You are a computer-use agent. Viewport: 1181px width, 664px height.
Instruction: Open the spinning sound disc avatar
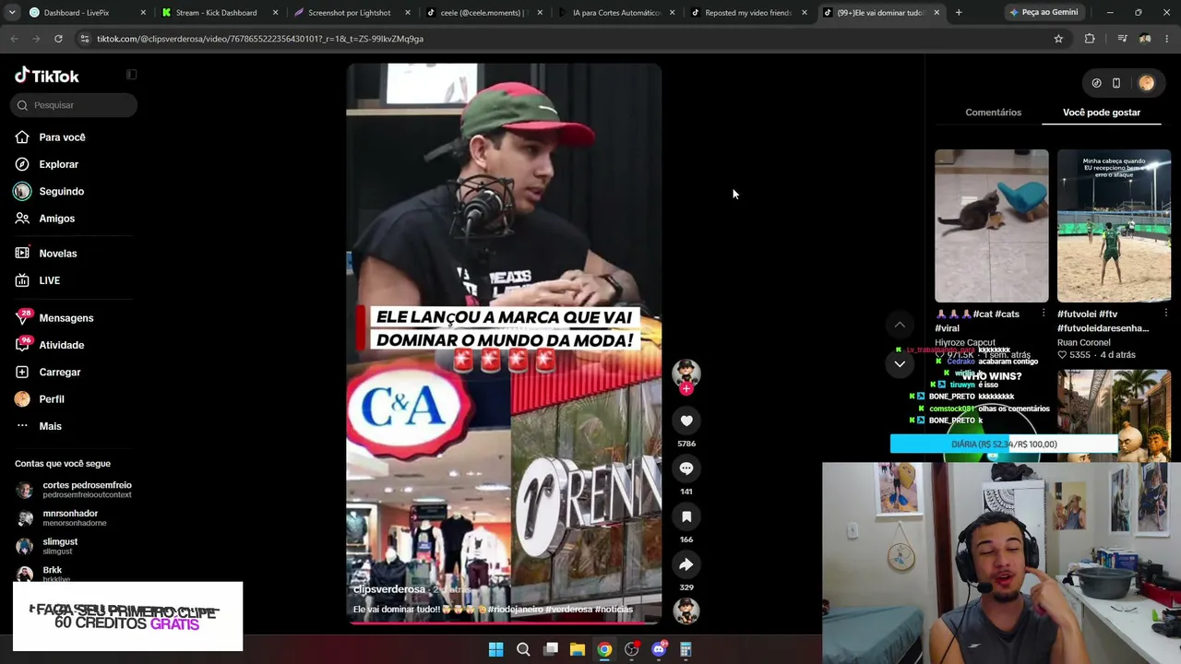(686, 610)
